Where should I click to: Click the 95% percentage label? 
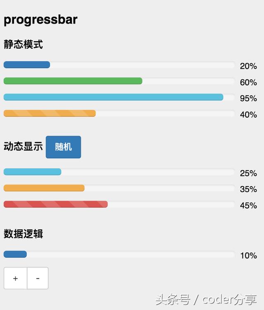248,98
